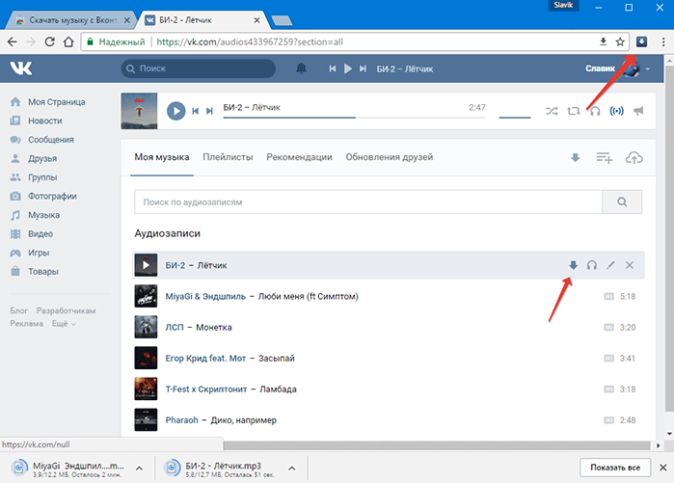
Task: Click Поиск по аудиозаписям search field
Action: click(368, 201)
